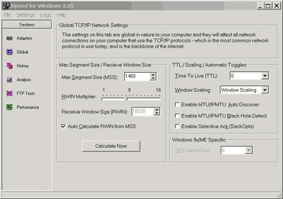The image size is (283, 199).
Task: Uncheck Auto Calculate RWIN from MSS
Action: click(64, 126)
